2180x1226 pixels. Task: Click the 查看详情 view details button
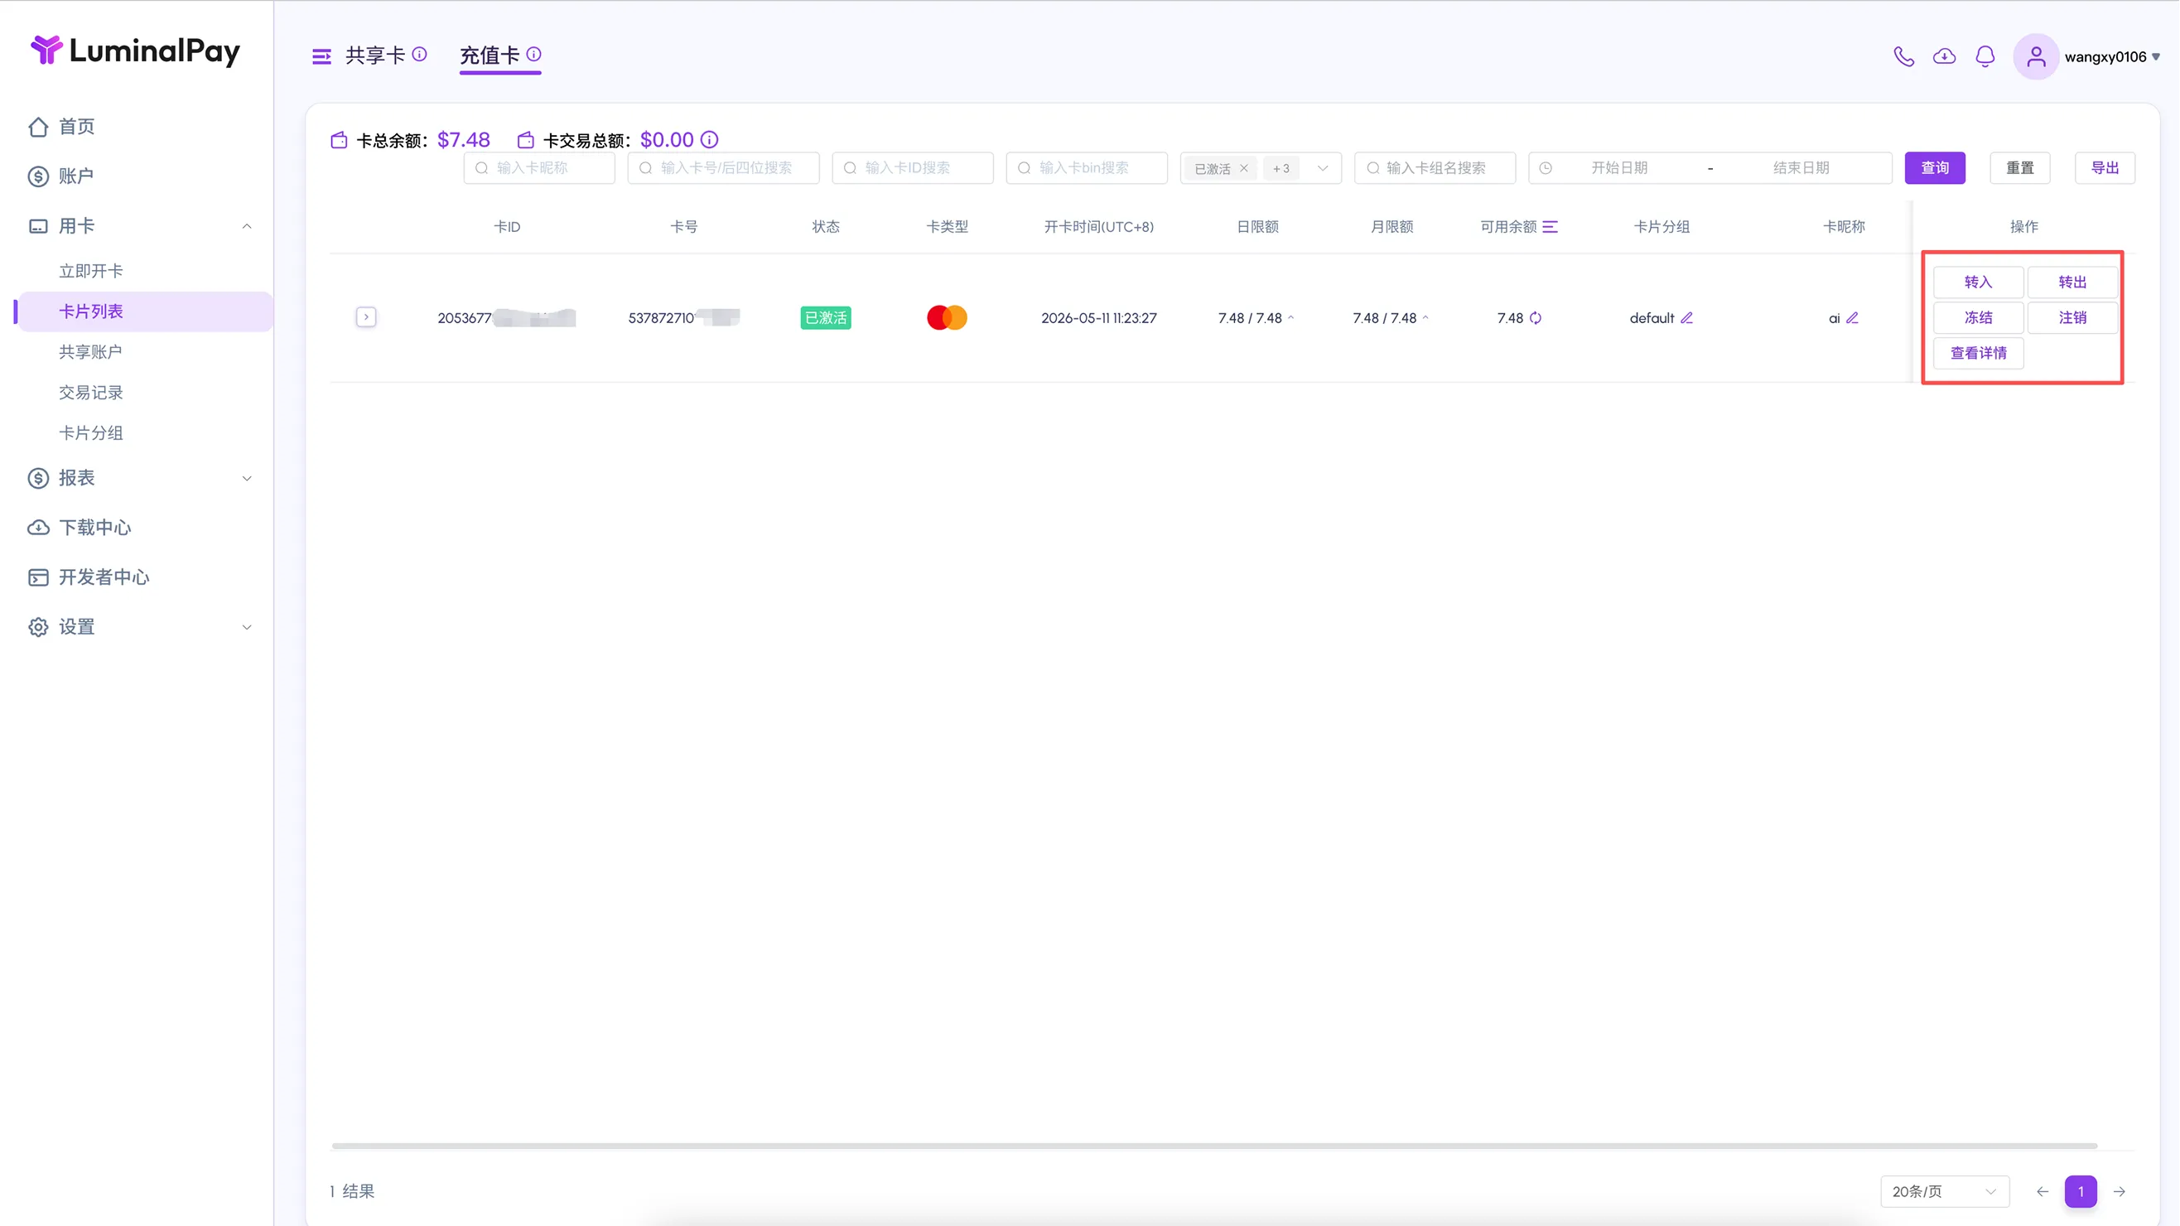coord(1978,354)
